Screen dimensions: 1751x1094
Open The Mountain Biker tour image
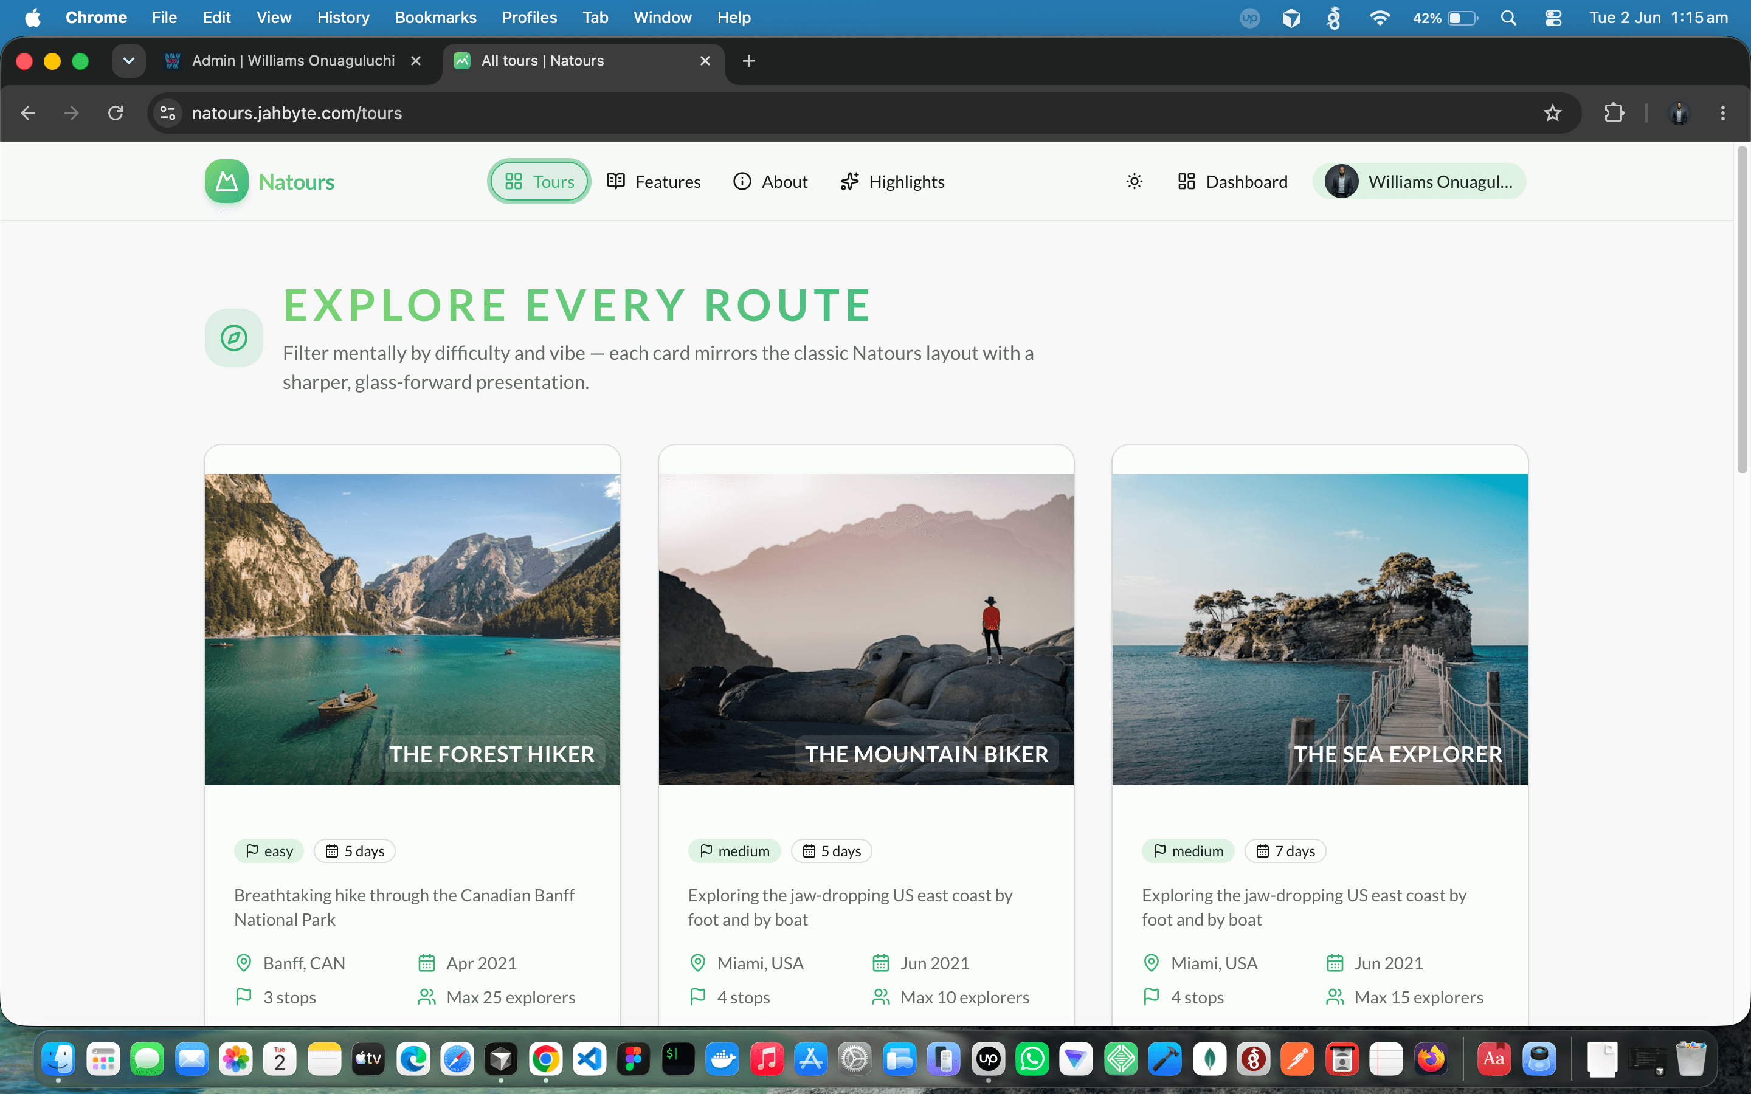[866, 629]
